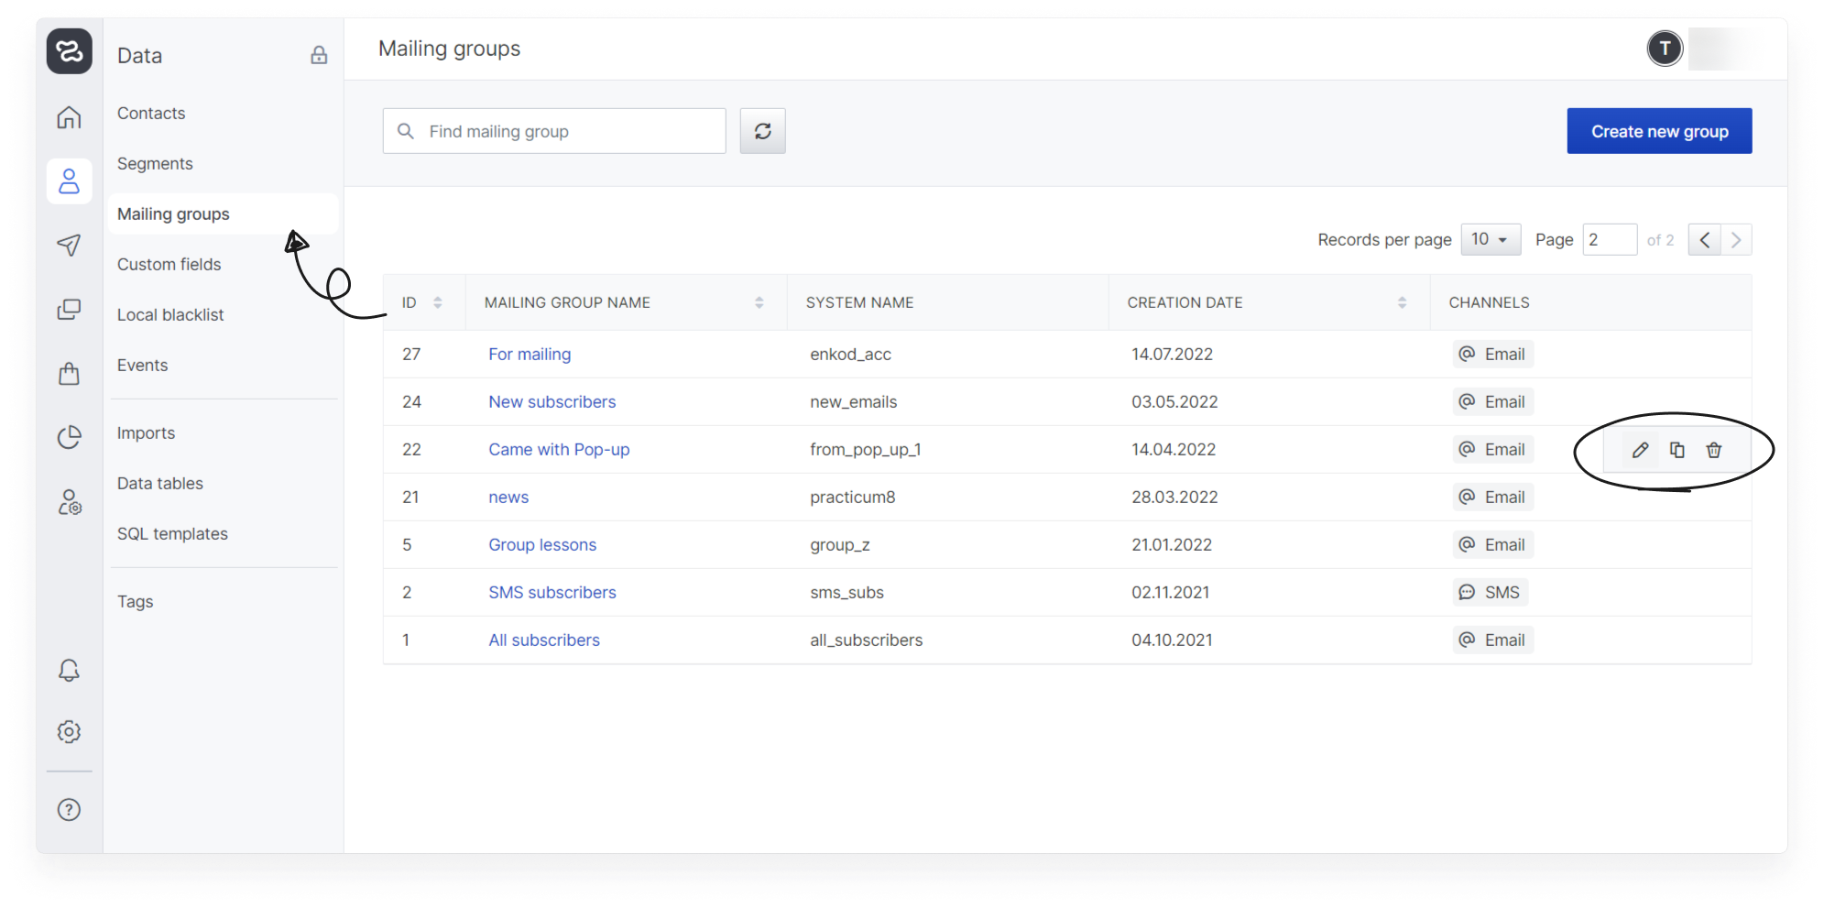This screenshot has width=1824, height=908.
Task: Sort by Creation date arrows
Action: (1402, 302)
